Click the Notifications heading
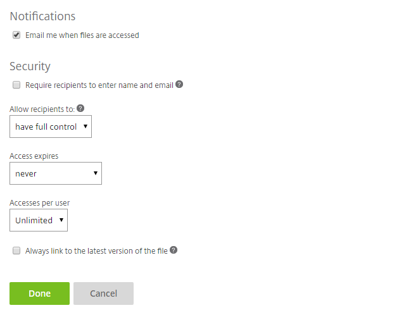411x315 pixels. point(42,16)
